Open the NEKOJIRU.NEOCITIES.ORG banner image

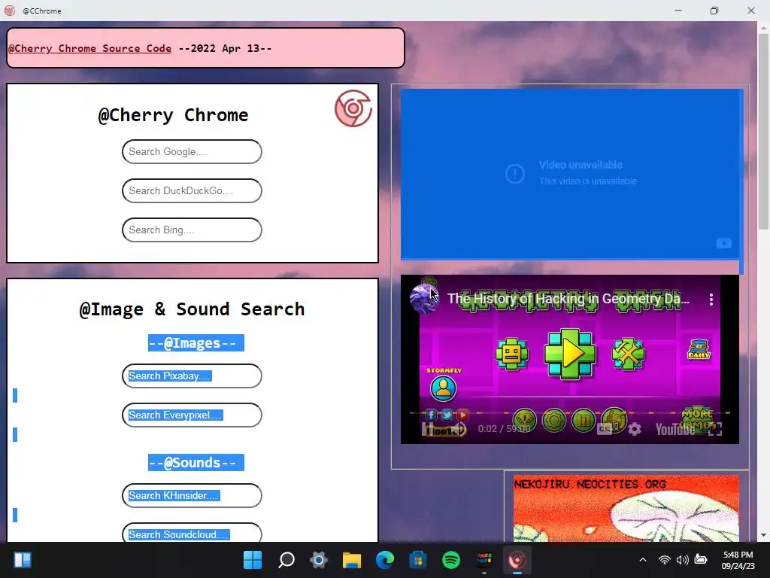(626, 508)
